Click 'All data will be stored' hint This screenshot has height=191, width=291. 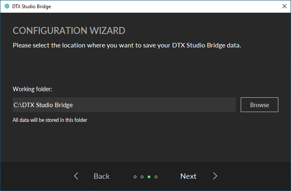click(x=50, y=120)
